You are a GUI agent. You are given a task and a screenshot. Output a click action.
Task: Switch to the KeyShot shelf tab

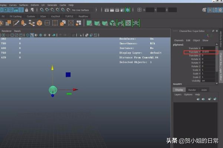point(55,16)
